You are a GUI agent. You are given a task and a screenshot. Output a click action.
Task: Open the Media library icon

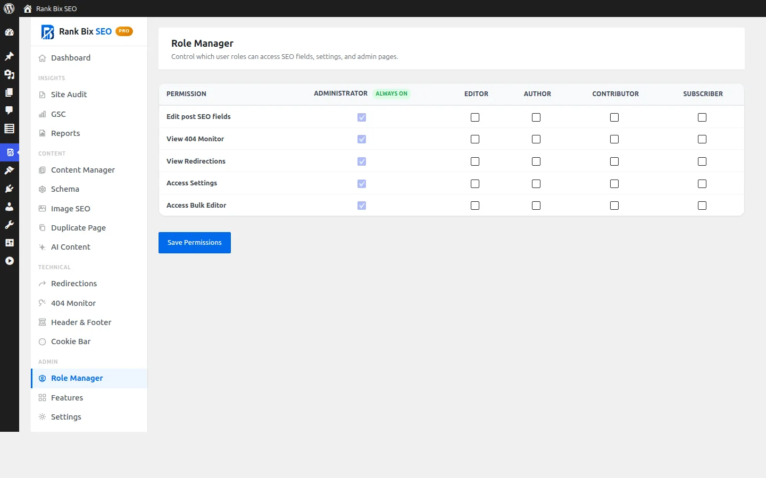click(9, 74)
